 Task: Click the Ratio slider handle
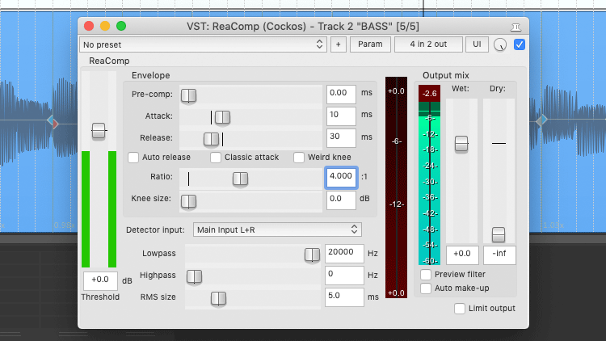tap(240, 179)
